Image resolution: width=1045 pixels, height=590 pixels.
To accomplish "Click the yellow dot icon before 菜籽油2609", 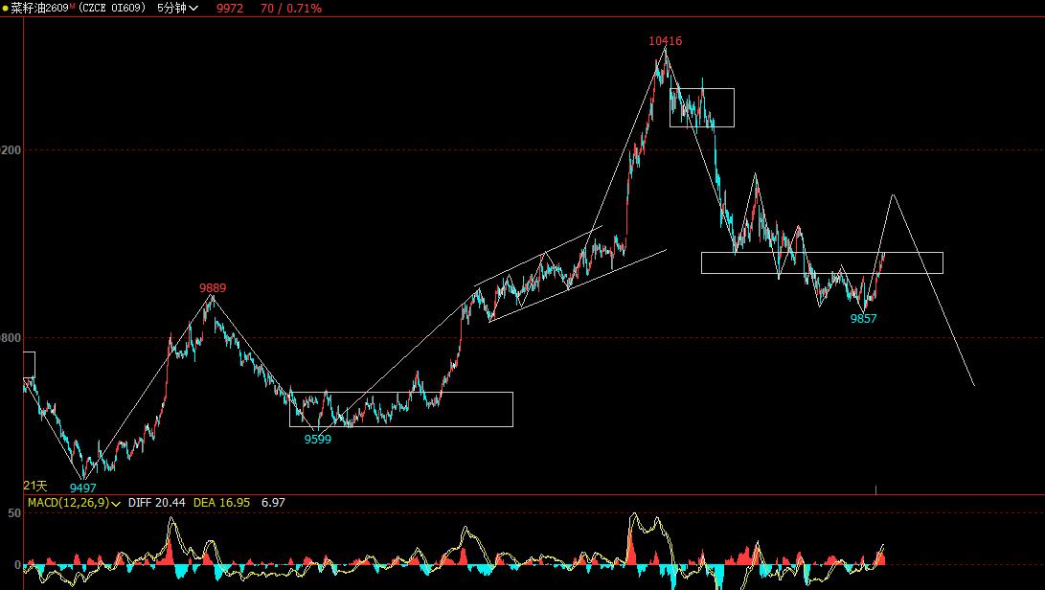I will (x=6, y=9).
